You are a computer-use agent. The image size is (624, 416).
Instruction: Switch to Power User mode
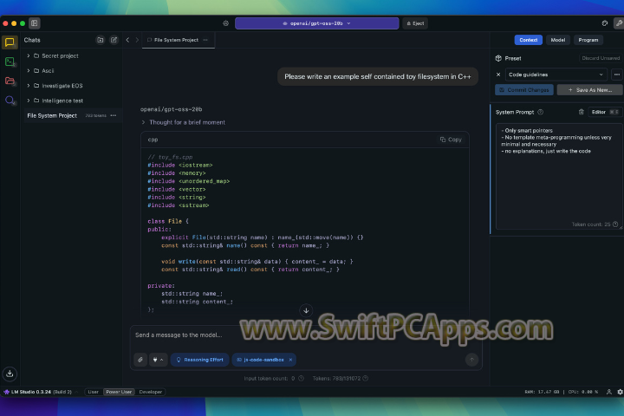pyautogui.click(x=119, y=392)
